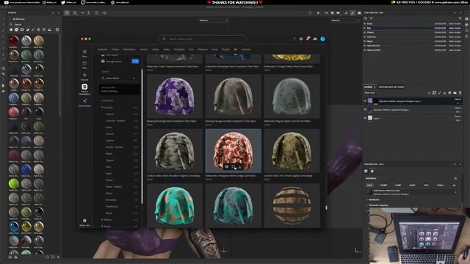Open the notifications bell with red badge

coord(308,39)
